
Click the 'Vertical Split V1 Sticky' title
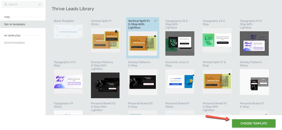(x=101, y=23)
